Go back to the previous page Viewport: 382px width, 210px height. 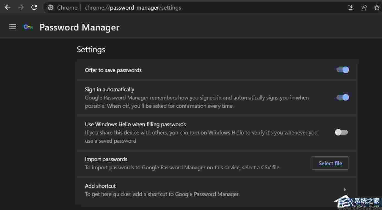8,7
